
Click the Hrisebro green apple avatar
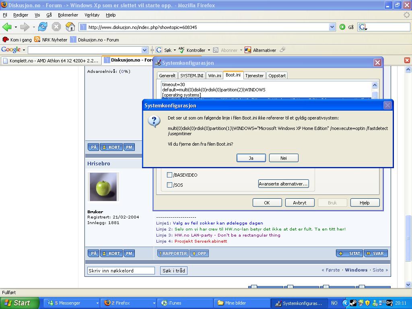point(103,187)
